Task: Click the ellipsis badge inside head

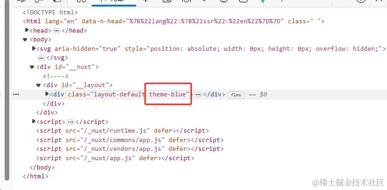Action: pyautogui.click(x=57, y=31)
